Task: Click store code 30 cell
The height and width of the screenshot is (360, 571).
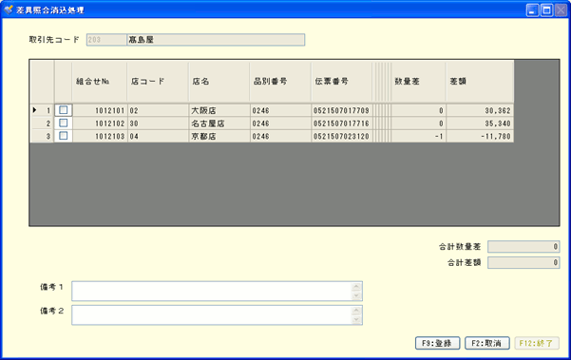Action: coord(158,123)
